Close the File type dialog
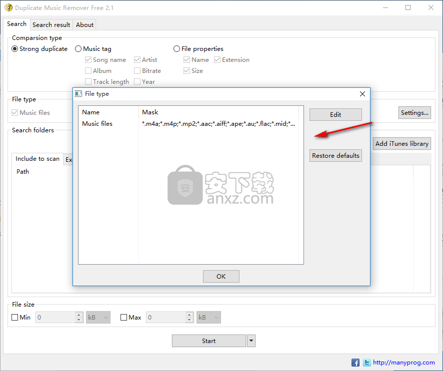 tap(362, 94)
